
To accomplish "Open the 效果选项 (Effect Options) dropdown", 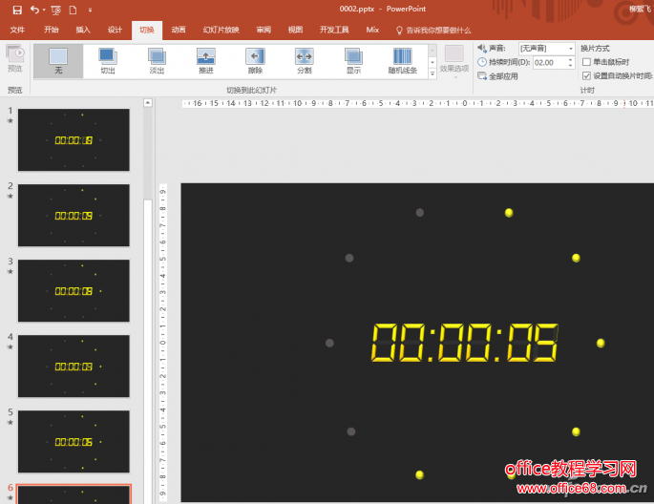I will [454, 62].
